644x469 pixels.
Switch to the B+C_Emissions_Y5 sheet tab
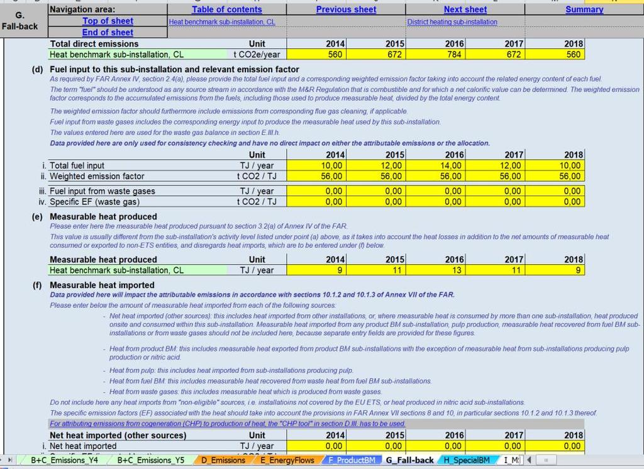point(151,460)
